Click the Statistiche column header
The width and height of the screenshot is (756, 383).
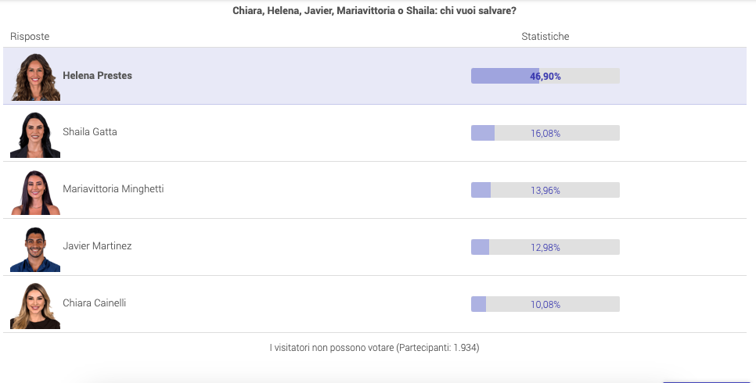(545, 37)
